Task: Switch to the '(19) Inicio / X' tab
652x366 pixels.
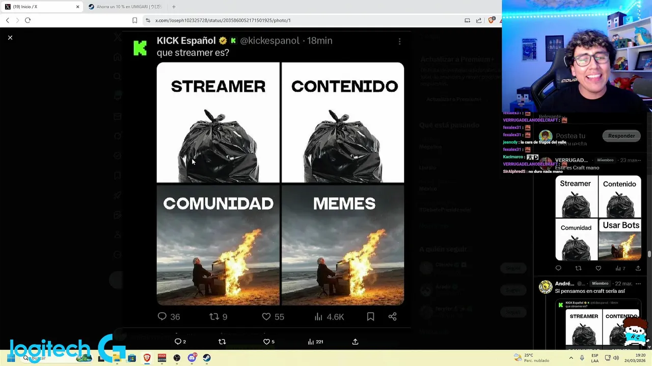Action: point(41,7)
